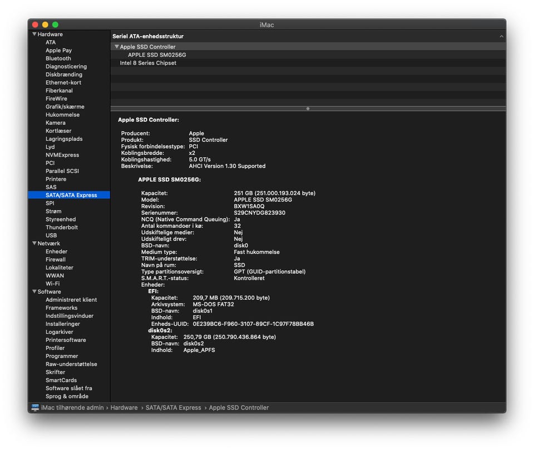Click SATA/SATA Express in the path bar
The width and height of the screenshot is (534, 450).
click(x=174, y=408)
